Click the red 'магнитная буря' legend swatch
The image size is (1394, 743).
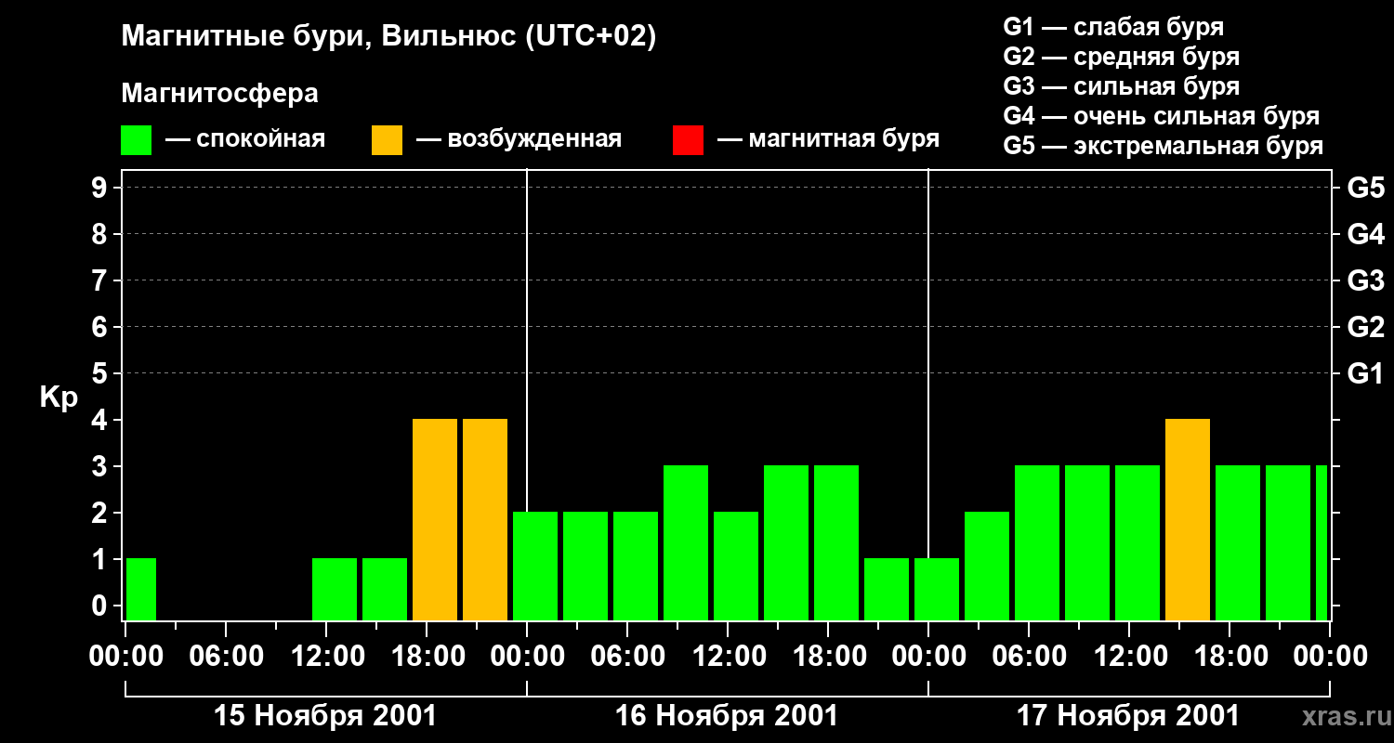click(688, 140)
